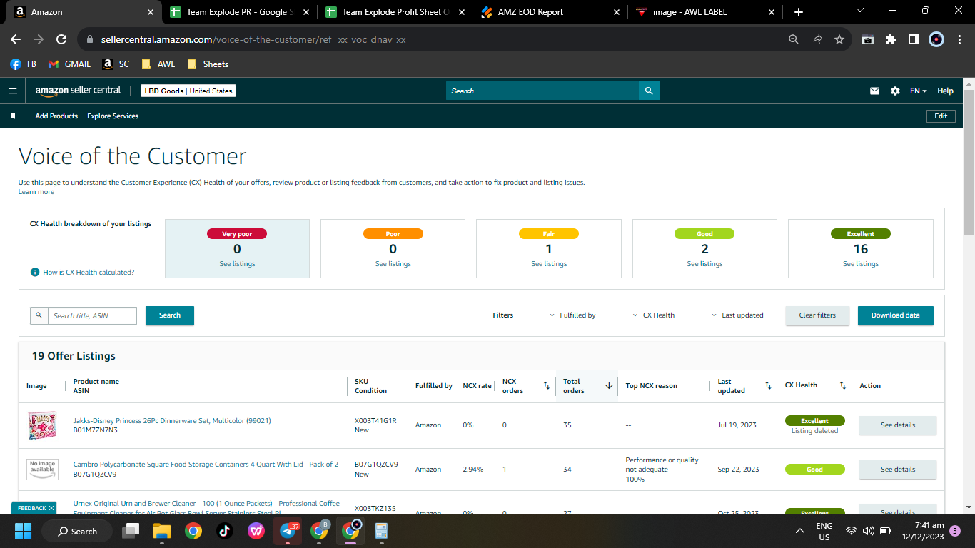Viewport: 975px width, 548px height.
Task: Expand the Fulfilled by filter
Action: (x=572, y=315)
